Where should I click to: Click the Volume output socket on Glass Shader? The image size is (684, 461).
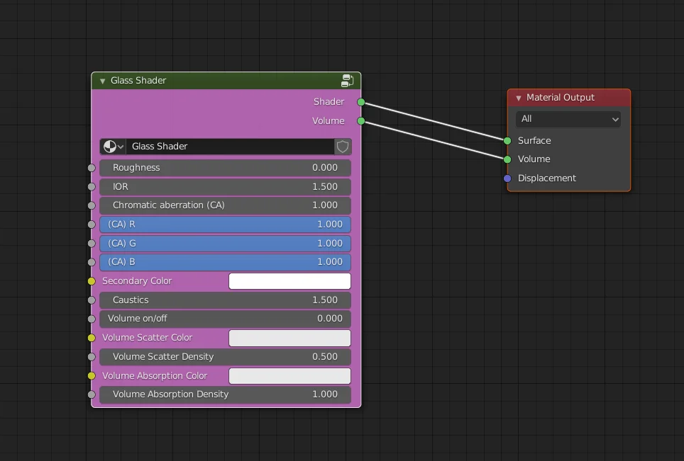(360, 120)
